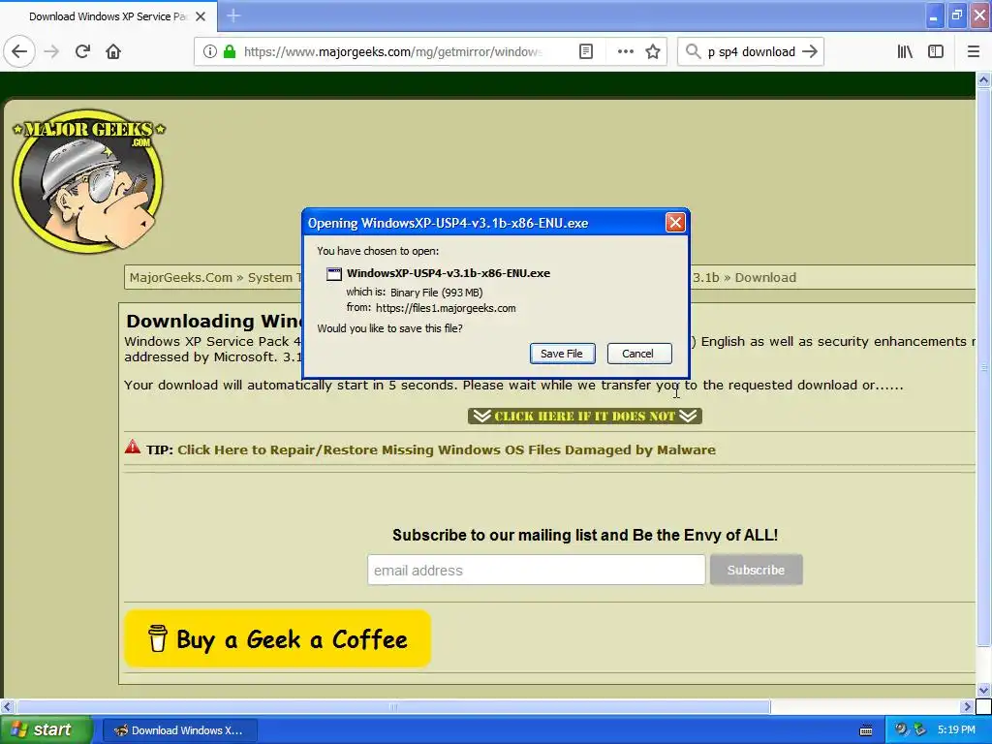Close the Opening file dialog
Image resolution: width=992 pixels, height=744 pixels.
(x=675, y=223)
